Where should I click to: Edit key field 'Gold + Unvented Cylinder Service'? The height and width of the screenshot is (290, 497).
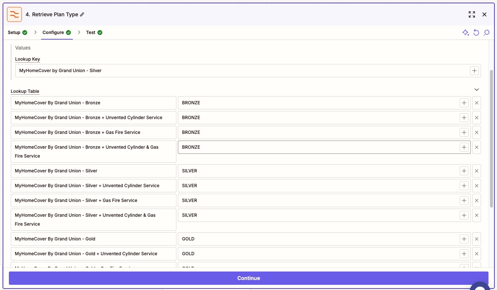point(94,254)
